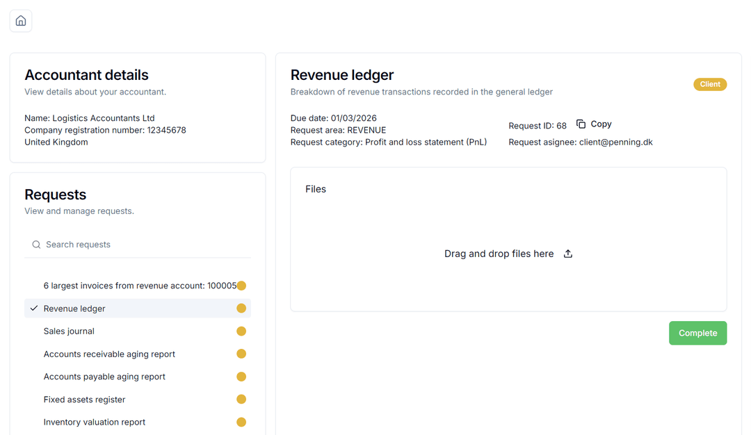Open the Fixed assets register request
The height and width of the screenshot is (435, 751).
click(84, 400)
